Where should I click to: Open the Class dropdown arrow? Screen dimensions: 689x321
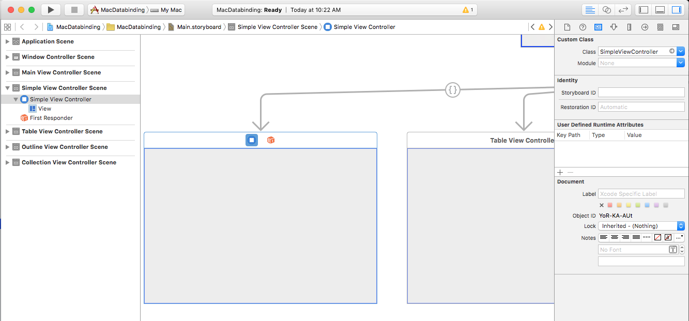tap(681, 51)
